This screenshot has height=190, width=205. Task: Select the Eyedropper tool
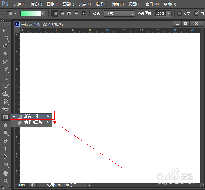point(6,70)
